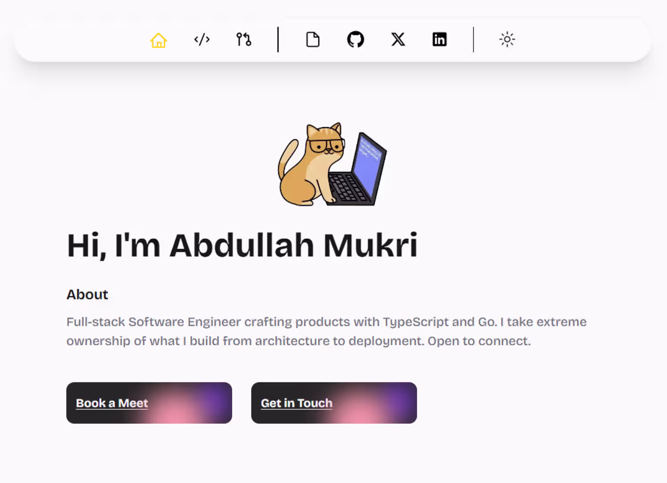The height and width of the screenshot is (483, 667).
Task: Click the cat with laptop illustration
Action: tap(332, 164)
